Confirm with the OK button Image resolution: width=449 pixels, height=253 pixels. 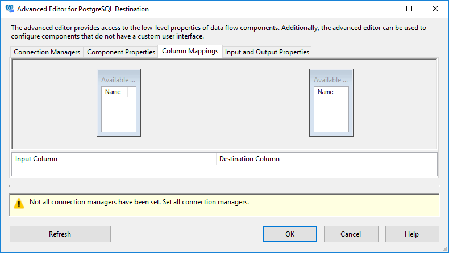click(x=290, y=234)
